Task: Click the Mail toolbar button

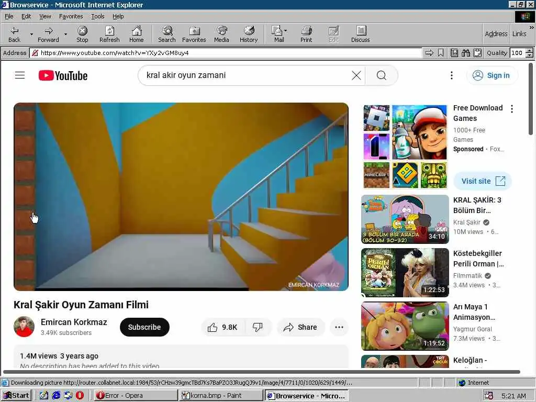Action: coord(278,34)
